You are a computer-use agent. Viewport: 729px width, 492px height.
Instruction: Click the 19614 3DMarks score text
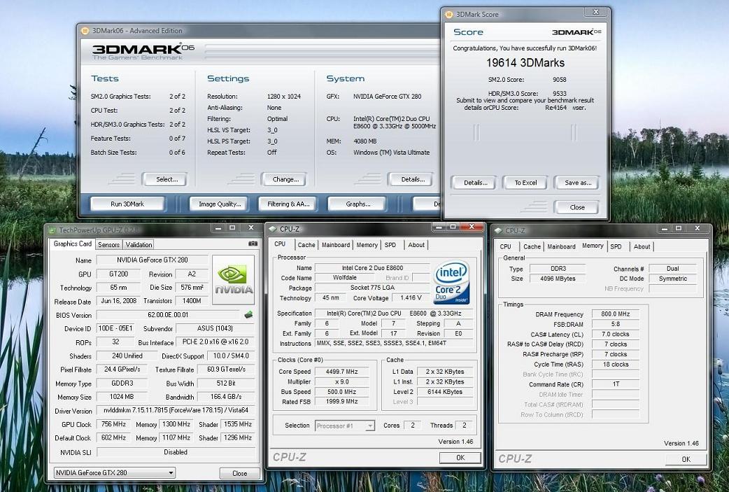pyautogui.click(x=525, y=63)
